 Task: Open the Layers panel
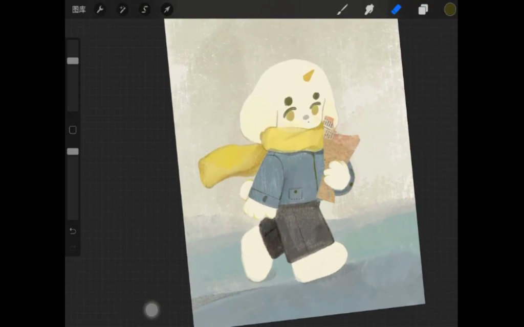coord(423,10)
